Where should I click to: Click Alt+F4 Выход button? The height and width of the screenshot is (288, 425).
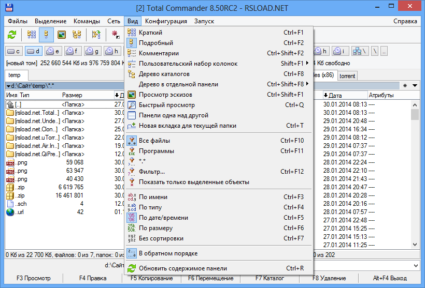pyautogui.click(x=390, y=278)
